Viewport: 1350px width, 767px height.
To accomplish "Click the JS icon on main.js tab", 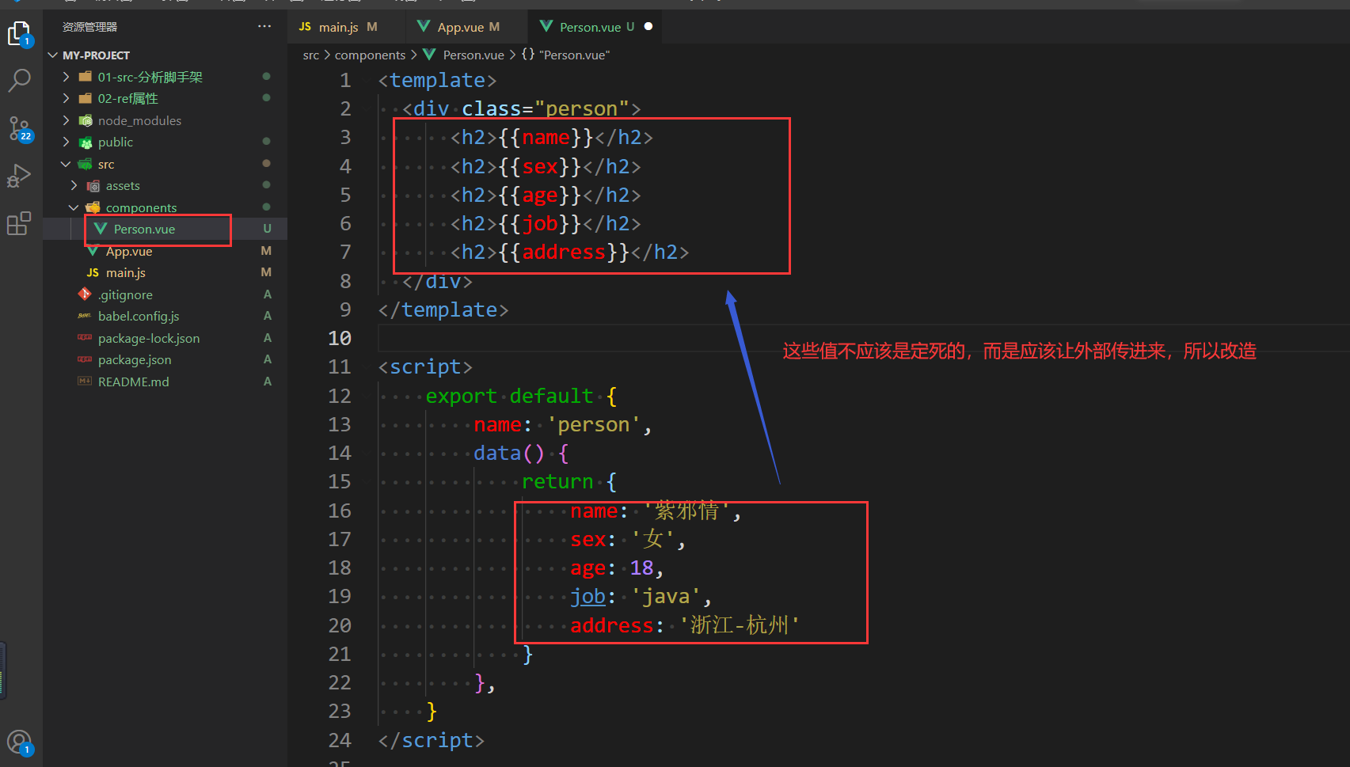I will [305, 26].
